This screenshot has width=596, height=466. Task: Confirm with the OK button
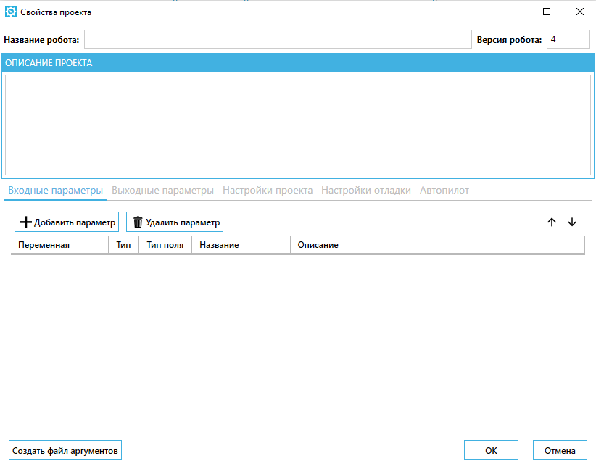(491, 450)
